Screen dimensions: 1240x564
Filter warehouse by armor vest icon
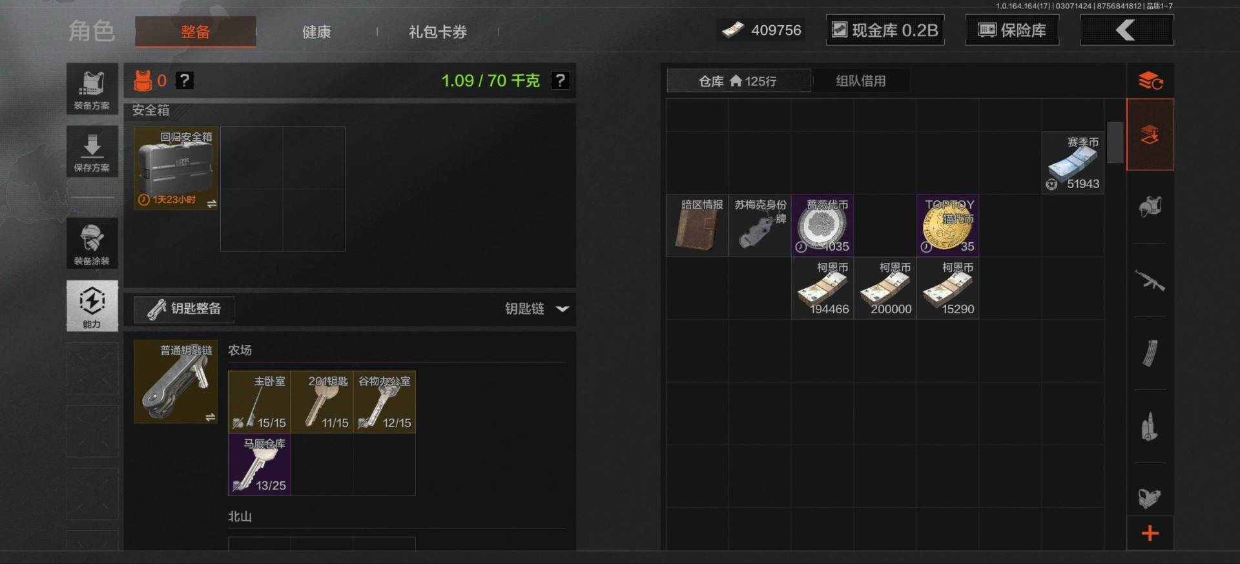[x=1150, y=207]
